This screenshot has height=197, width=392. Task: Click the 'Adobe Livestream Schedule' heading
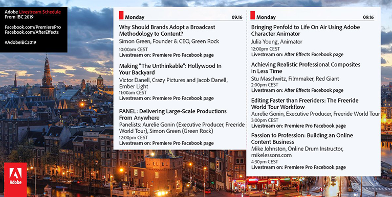(33, 12)
